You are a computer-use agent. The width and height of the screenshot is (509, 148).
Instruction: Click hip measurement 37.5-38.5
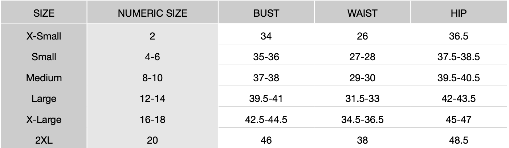tap(459, 57)
